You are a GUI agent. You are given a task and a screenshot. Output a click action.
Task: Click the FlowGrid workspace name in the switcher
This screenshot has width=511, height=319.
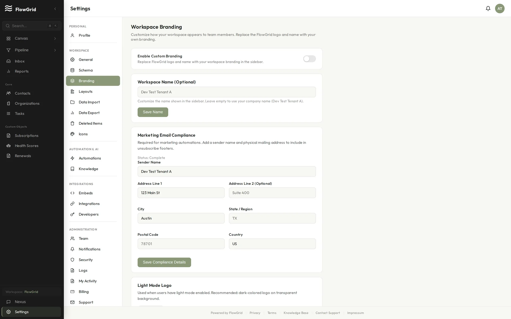31,292
